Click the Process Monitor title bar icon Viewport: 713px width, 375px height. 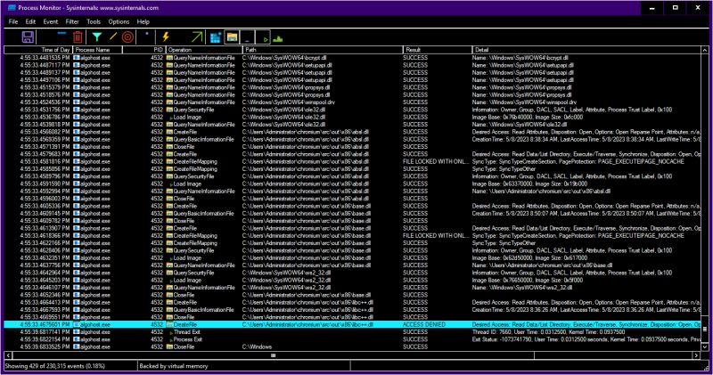click(12, 8)
